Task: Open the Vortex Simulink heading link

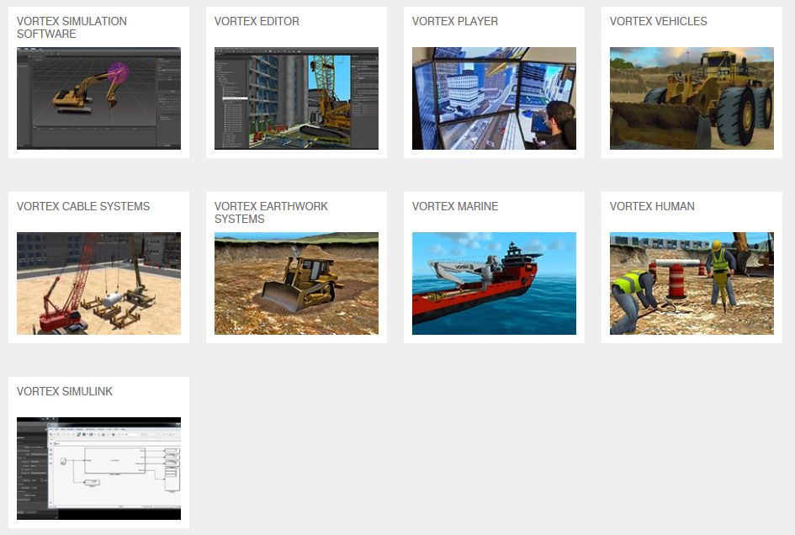Action: click(65, 391)
